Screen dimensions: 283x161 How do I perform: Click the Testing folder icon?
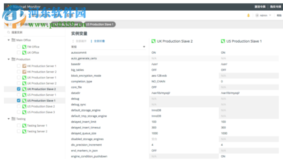[14, 119]
